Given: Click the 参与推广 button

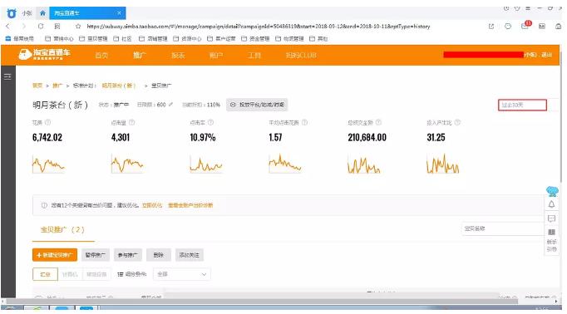Looking at the screenshot, I should click(128, 255).
